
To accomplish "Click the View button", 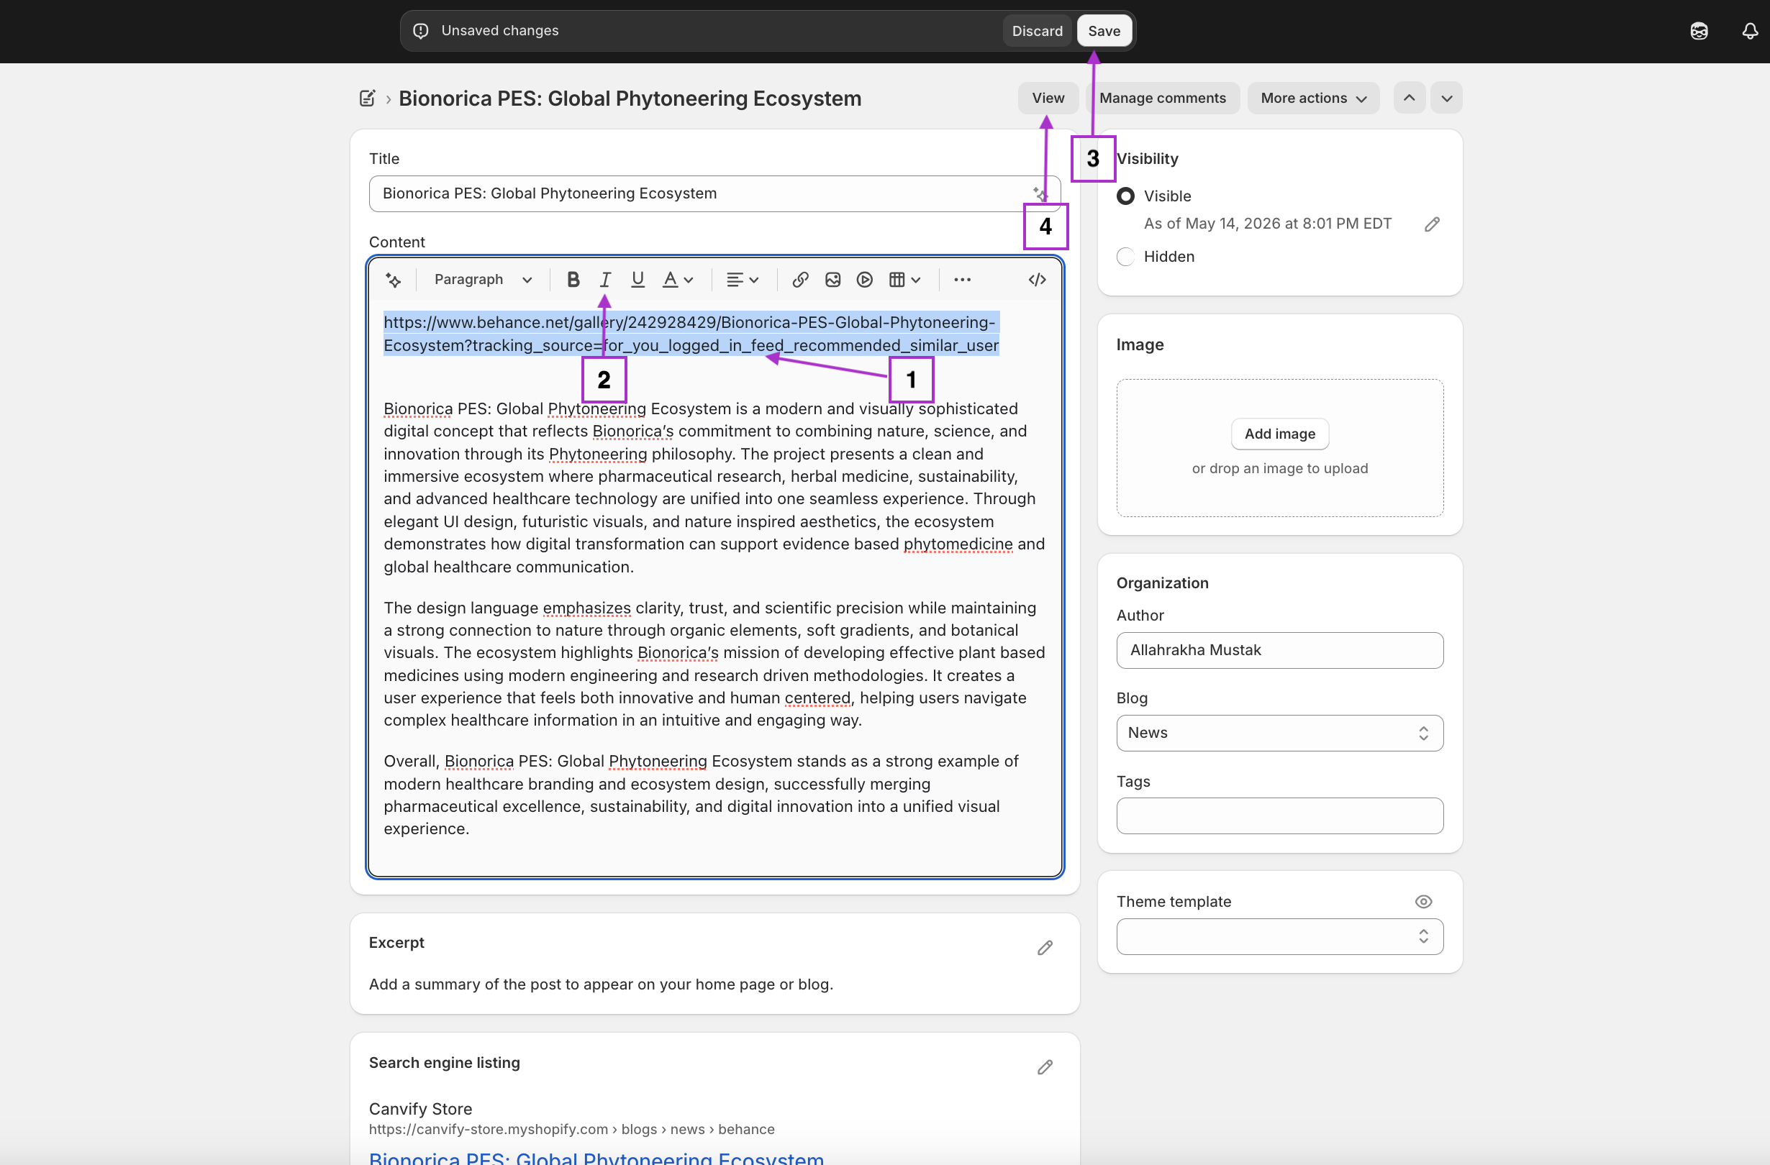I will [1047, 98].
